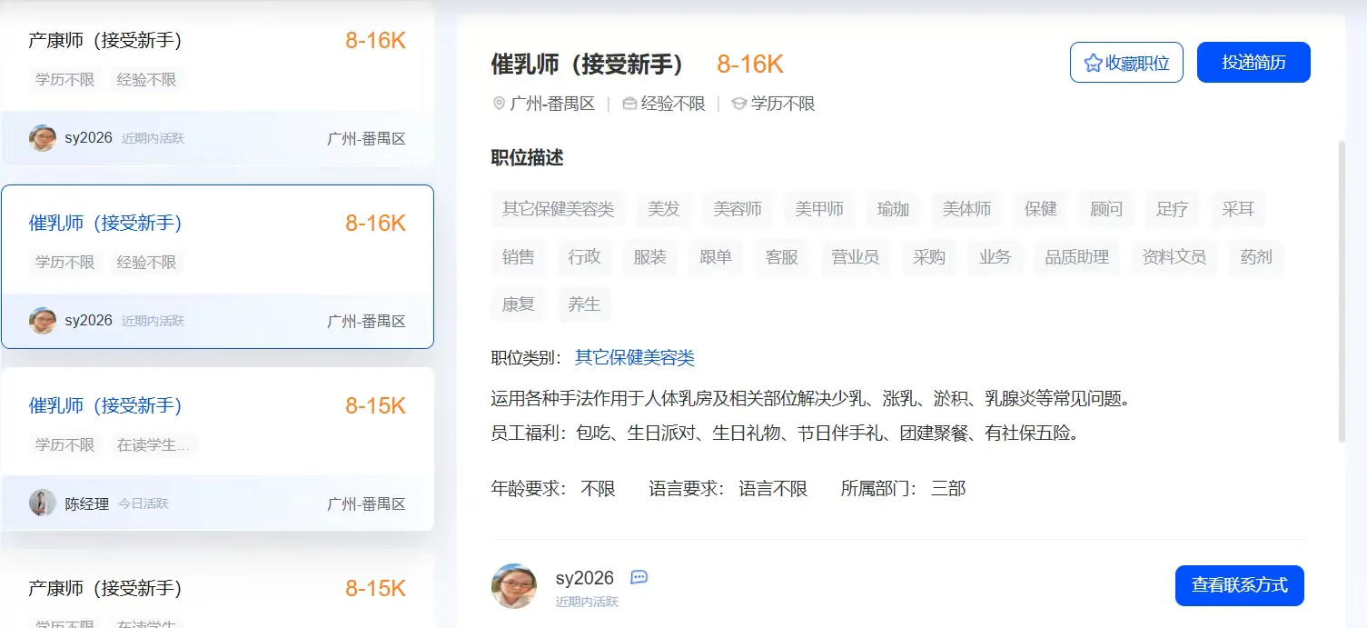
Task: Select the 瑜珈 tag
Action: [893, 209]
